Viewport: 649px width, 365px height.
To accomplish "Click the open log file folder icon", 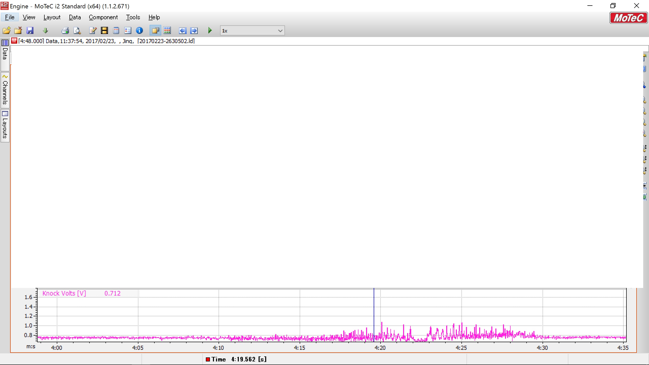I will click(x=7, y=31).
